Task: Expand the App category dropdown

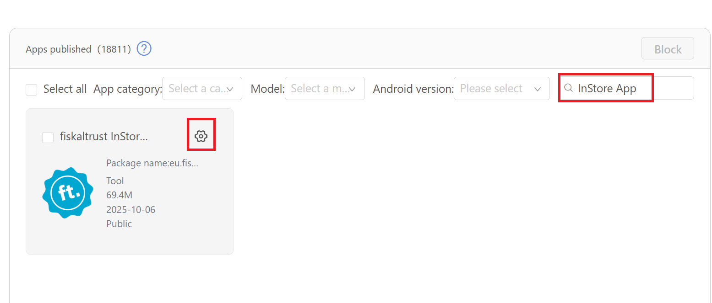Action: click(202, 89)
